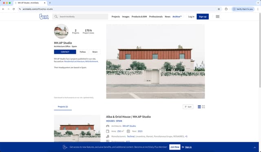Open the Projects menu item
Screen dimensions: 261x152
pyautogui.click(x=116, y=17)
